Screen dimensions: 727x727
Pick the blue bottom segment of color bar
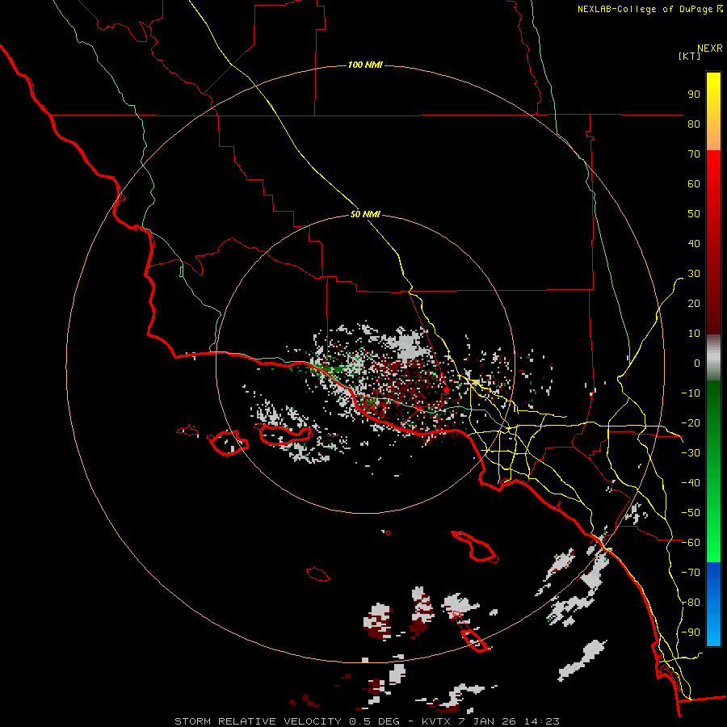click(x=713, y=604)
